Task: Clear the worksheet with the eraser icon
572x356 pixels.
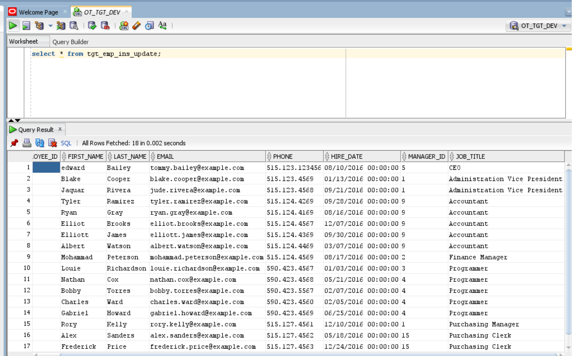Action: (136, 26)
